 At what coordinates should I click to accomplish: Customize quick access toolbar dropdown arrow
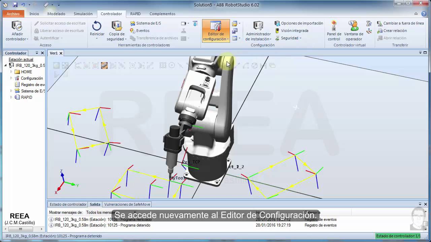[59, 5]
